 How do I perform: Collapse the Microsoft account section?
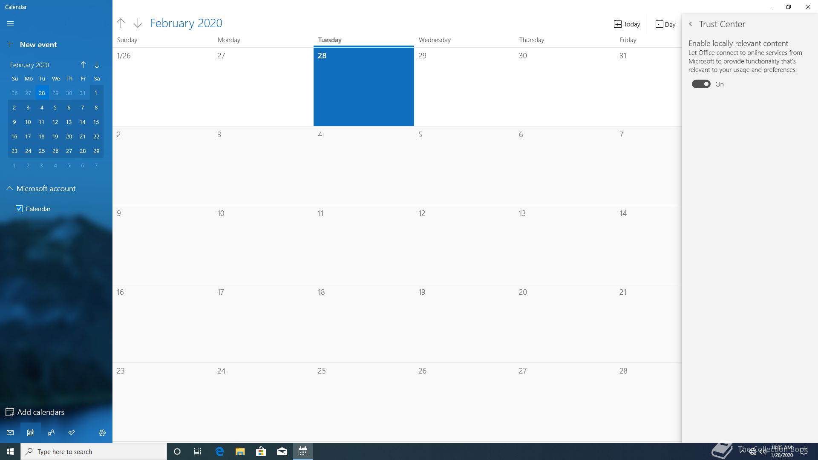(9, 188)
